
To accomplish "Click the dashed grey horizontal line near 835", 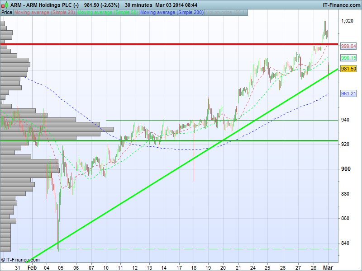I will pyautogui.click(x=181, y=249).
